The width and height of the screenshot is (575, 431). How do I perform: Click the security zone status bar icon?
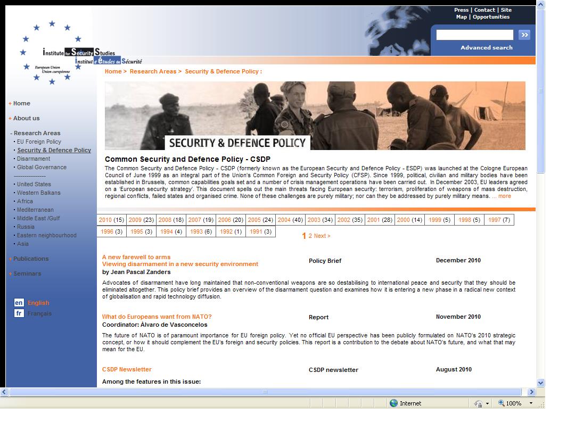[478, 403]
